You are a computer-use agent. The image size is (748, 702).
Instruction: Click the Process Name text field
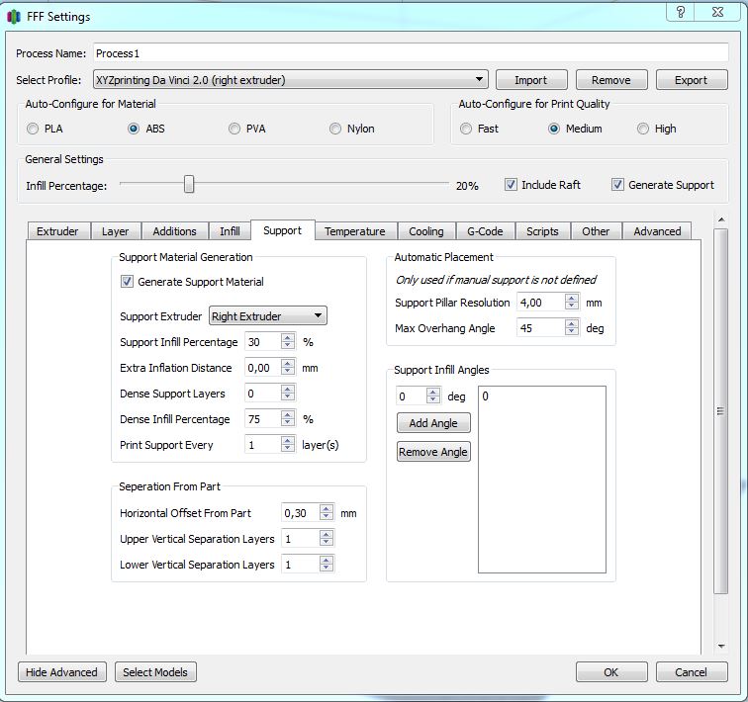410,53
